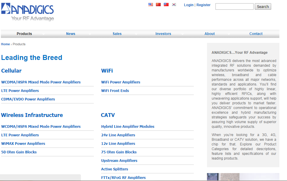This screenshot has width=287, height=181.
Task: Open 50 Ohm Gain Blocks link
Action: (x=19, y=152)
